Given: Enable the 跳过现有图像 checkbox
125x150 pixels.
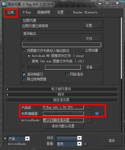Looking at the screenshot, I should pyautogui.click(x=24, y=79).
